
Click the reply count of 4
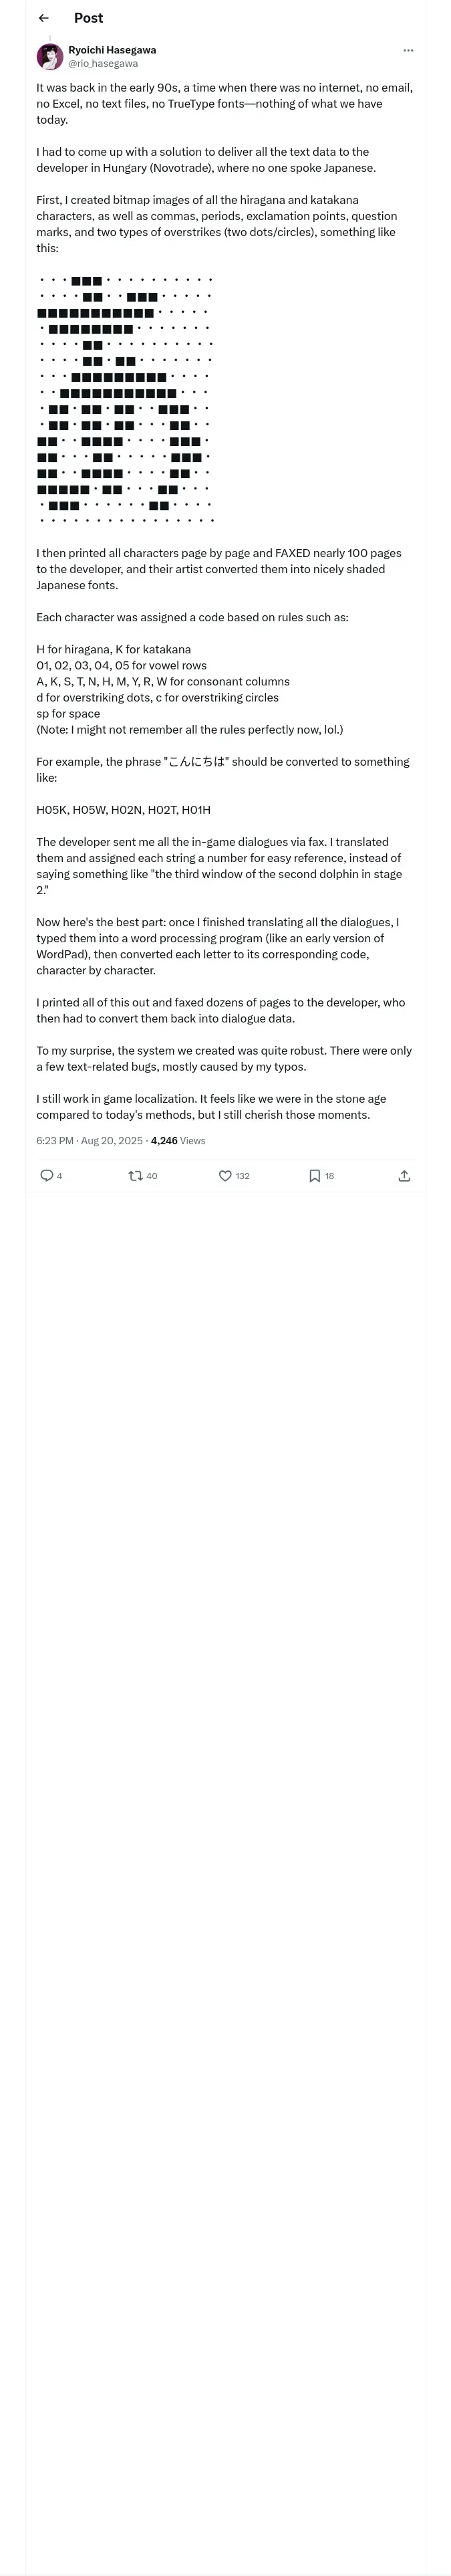tap(60, 1177)
